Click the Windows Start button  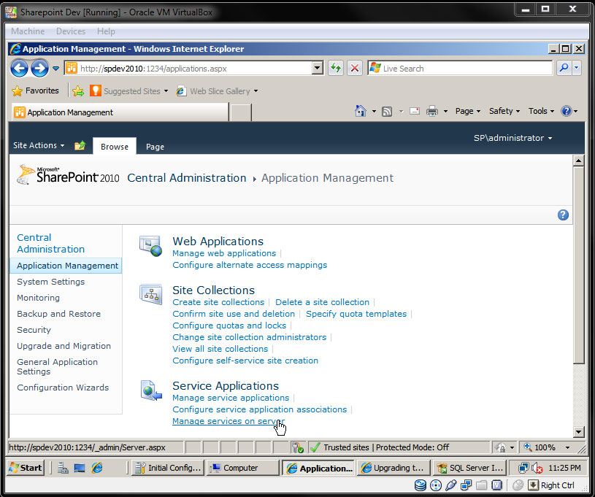[x=26, y=468]
